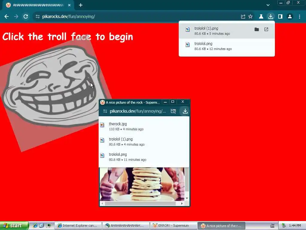The height and width of the screenshot is (230, 306).
Task: Open the Windows Start menu
Action: click(14, 226)
